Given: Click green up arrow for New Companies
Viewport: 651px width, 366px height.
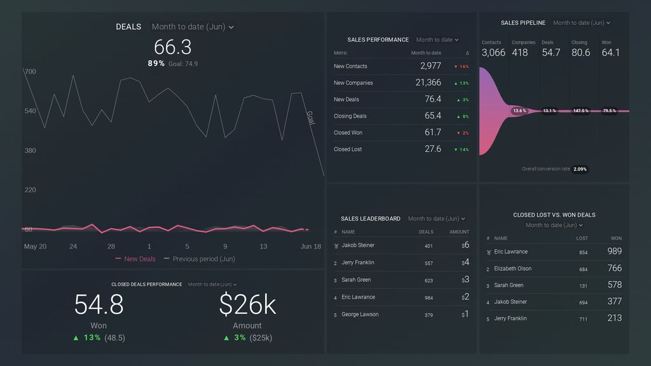Looking at the screenshot, I should pos(455,83).
